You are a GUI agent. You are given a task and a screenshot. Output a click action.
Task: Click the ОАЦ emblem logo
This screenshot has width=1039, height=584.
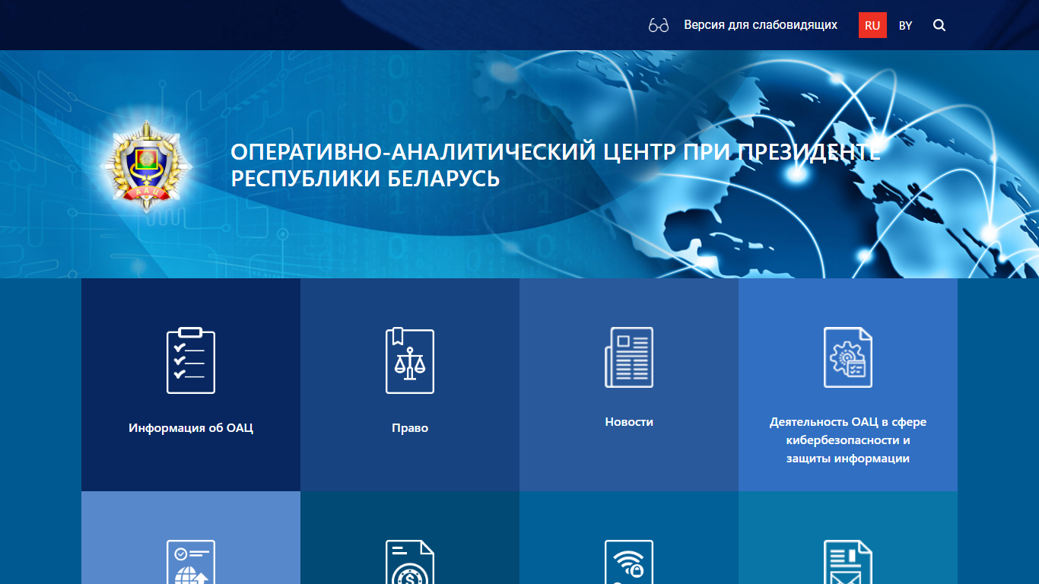pyautogui.click(x=147, y=164)
